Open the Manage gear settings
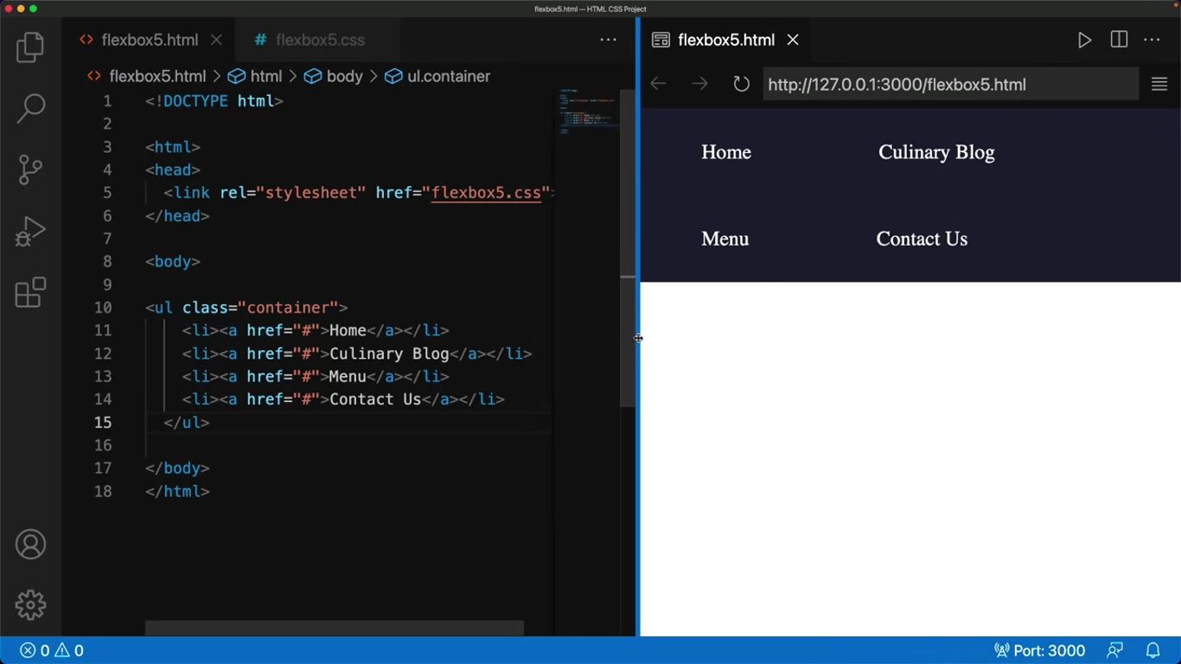The width and height of the screenshot is (1181, 664). tap(30, 605)
